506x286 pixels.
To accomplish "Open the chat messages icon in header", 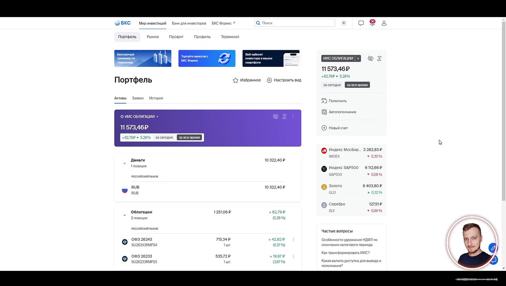I will coord(361,23).
